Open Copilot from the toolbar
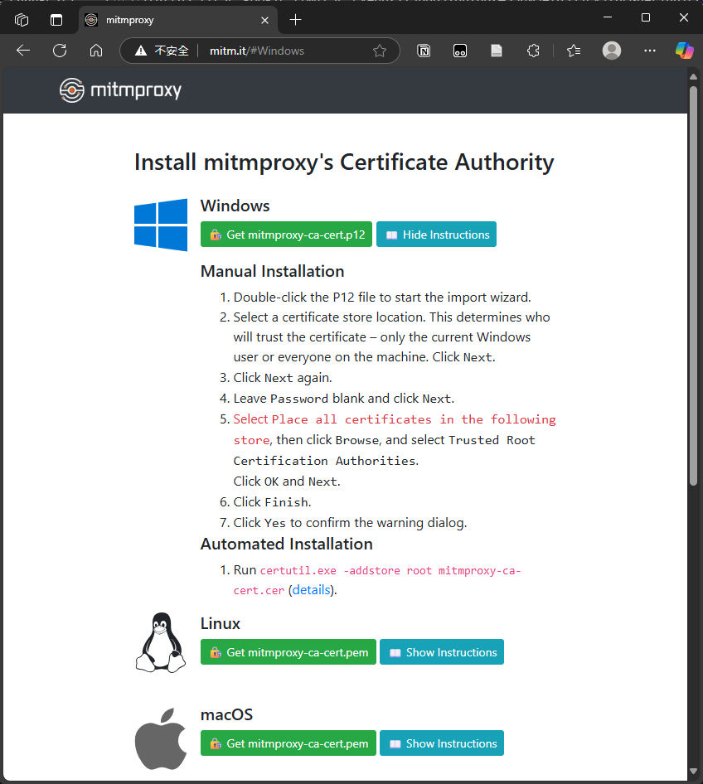 click(x=684, y=51)
